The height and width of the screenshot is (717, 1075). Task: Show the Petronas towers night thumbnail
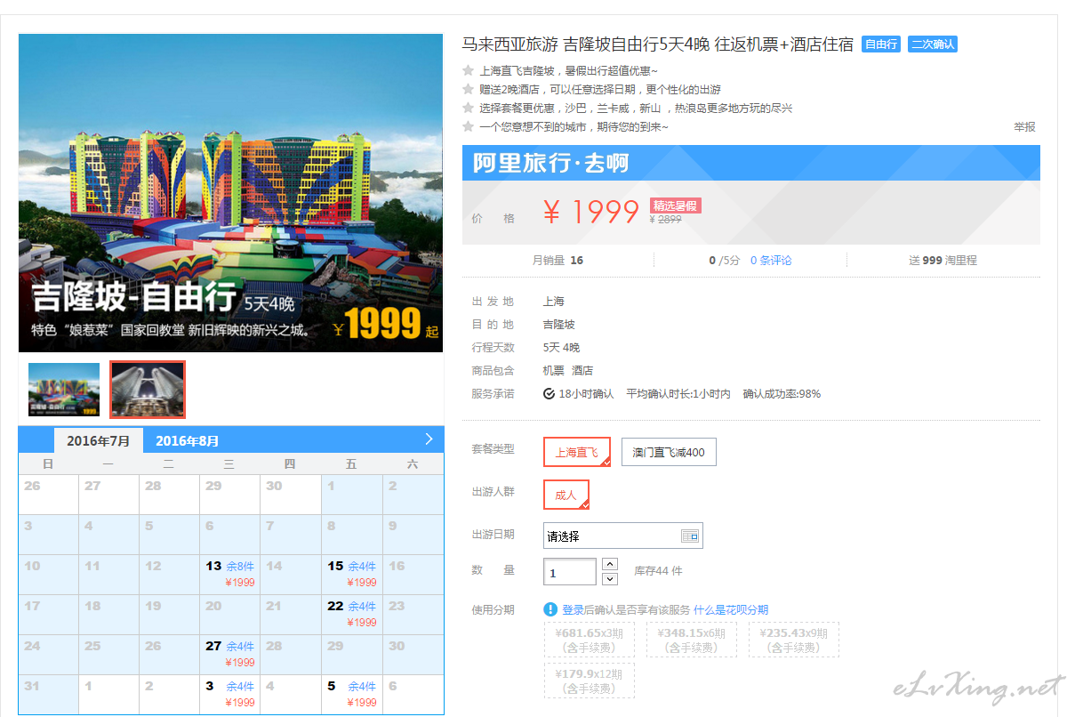point(148,389)
